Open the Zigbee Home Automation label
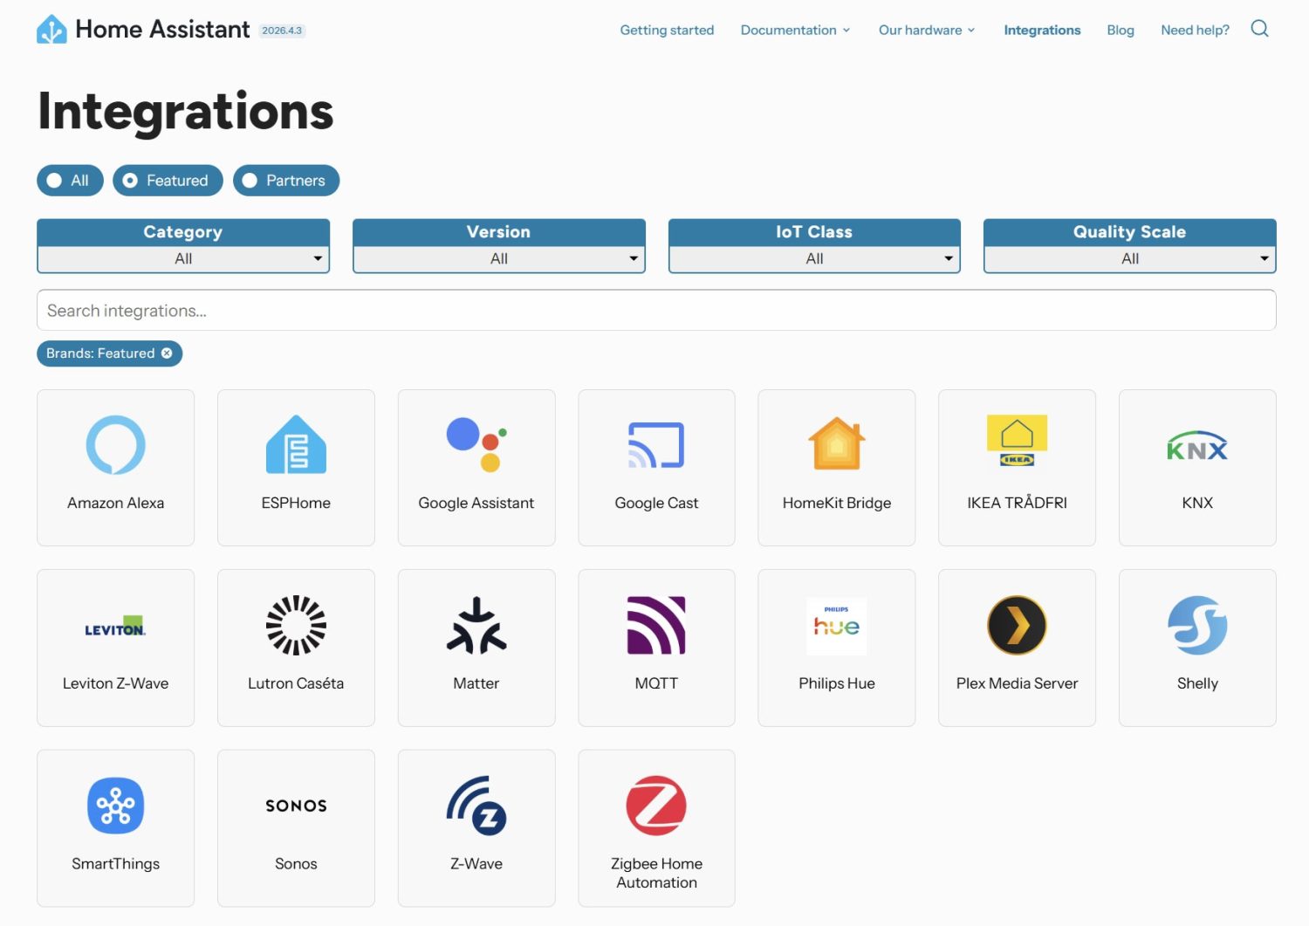 (x=656, y=873)
